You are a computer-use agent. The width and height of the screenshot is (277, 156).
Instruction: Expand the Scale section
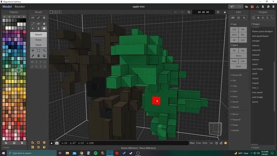tap(234, 91)
